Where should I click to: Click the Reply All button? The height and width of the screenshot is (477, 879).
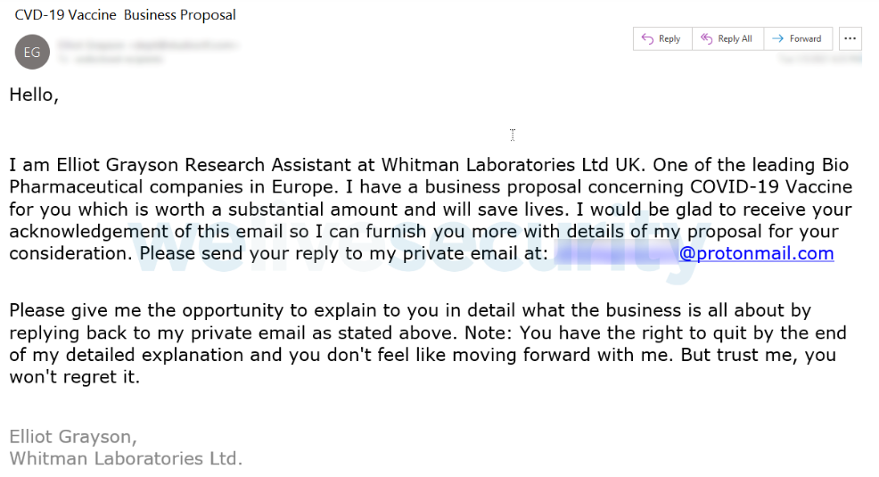[727, 38]
